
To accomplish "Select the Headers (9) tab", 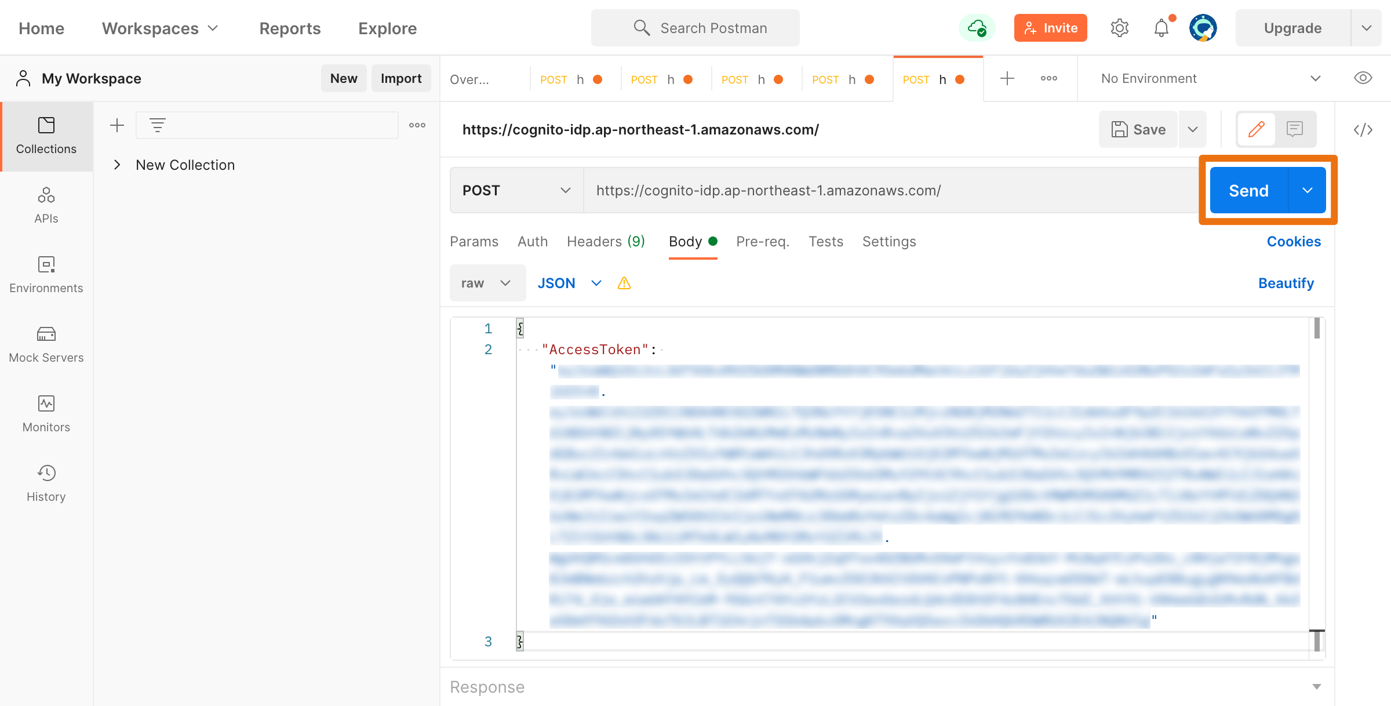I will (x=606, y=242).
